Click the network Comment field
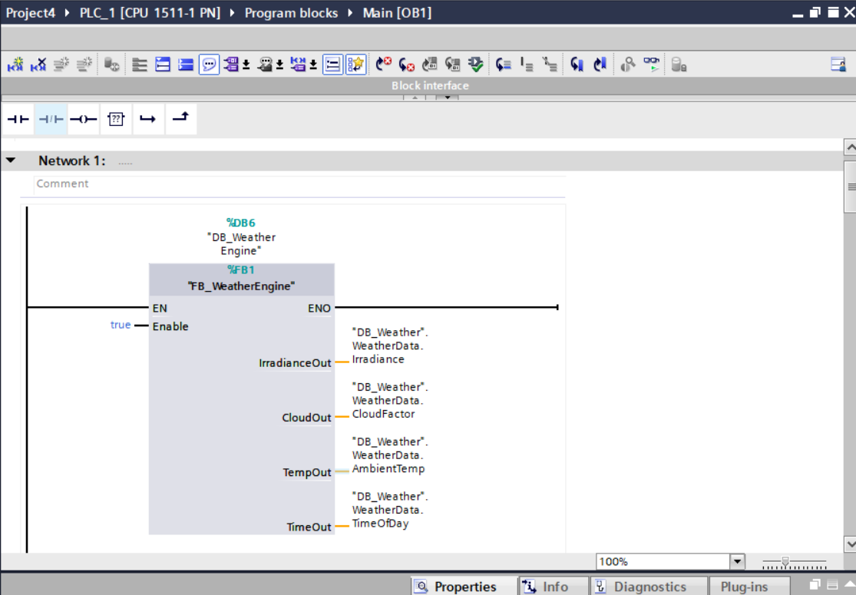 tap(299, 184)
